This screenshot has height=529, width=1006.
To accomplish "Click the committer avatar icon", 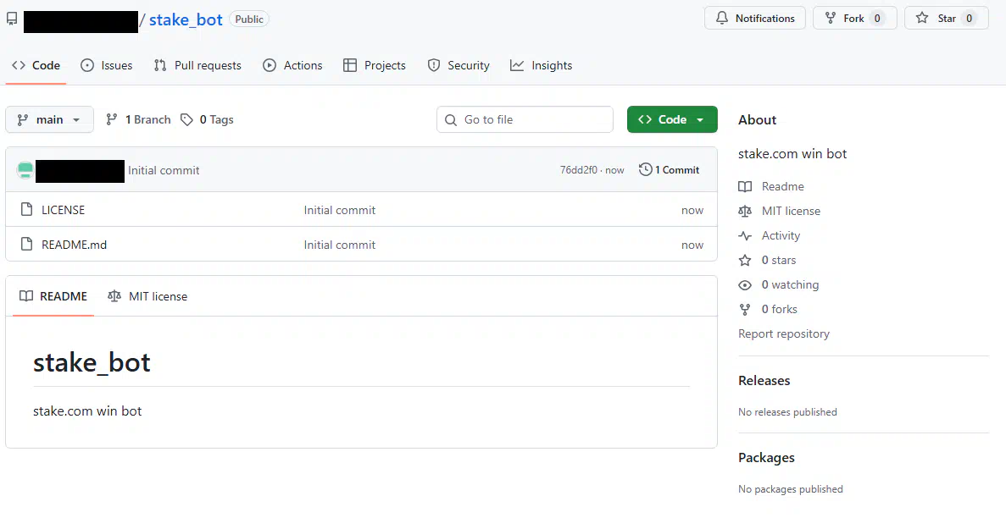I will coord(25,170).
